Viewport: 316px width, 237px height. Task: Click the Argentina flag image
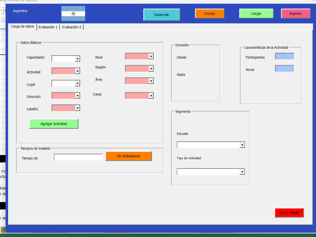tap(73, 14)
